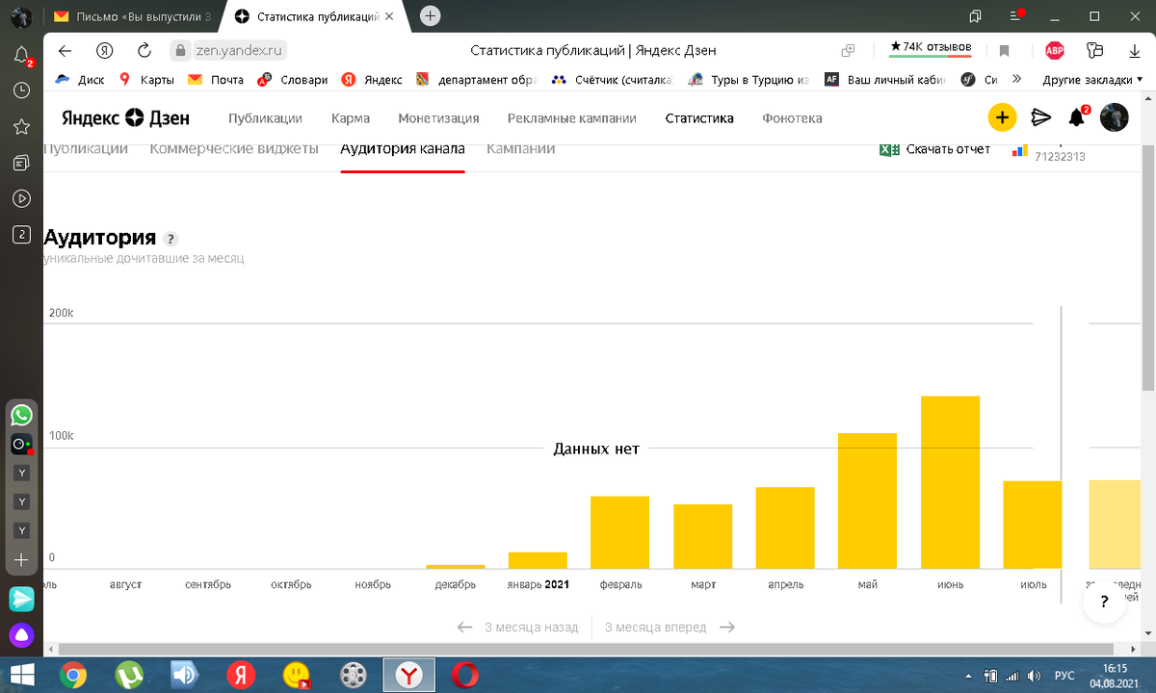Select Аудитория канала tab
The image size is (1156, 693).
coord(403,148)
